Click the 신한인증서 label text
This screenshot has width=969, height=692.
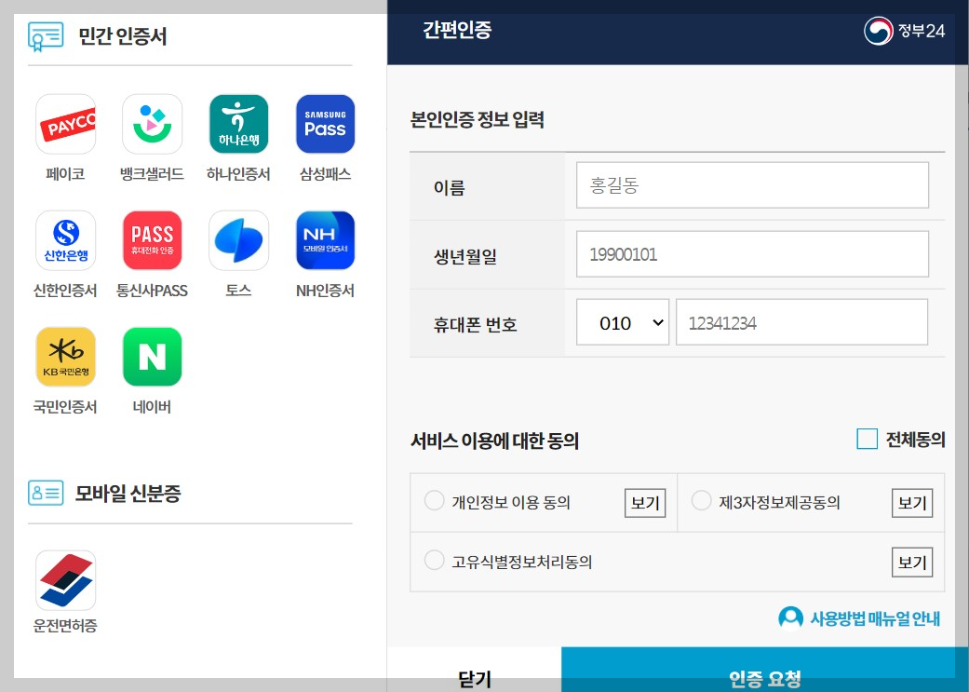(x=65, y=290)
